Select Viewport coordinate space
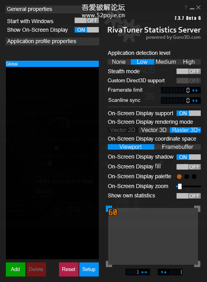The height and width of the screenshot is (282, 207). click(131, 147)
